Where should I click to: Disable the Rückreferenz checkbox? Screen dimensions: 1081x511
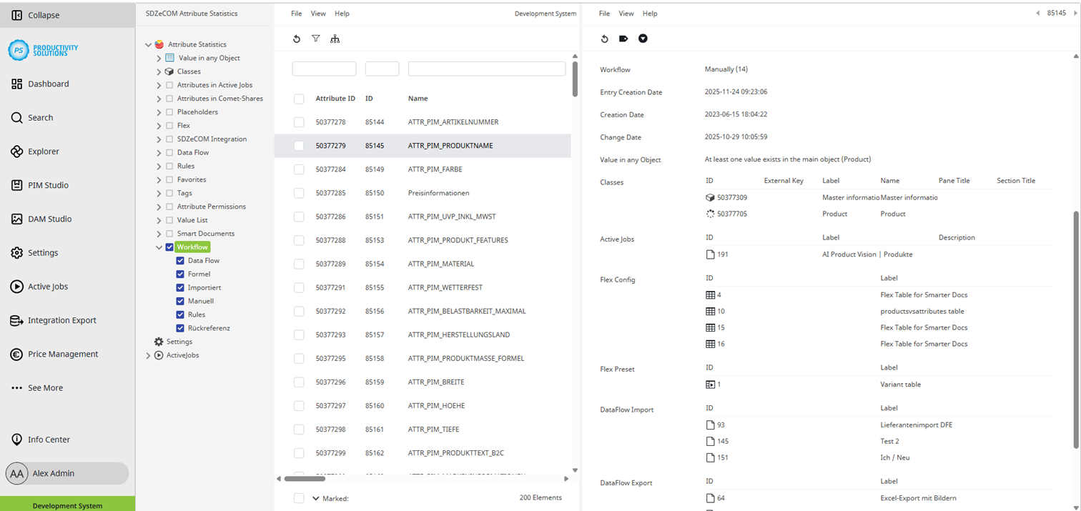point(179,328)
